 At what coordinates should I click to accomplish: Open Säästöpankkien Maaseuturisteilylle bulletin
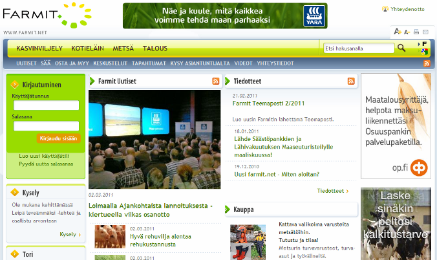(283, 147)
